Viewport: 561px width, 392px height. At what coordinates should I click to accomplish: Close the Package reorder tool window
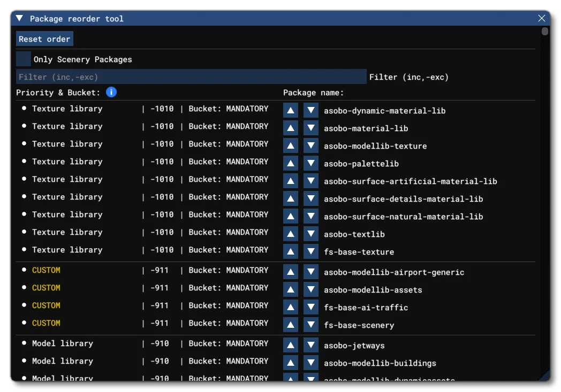click(x=542, y=18)
